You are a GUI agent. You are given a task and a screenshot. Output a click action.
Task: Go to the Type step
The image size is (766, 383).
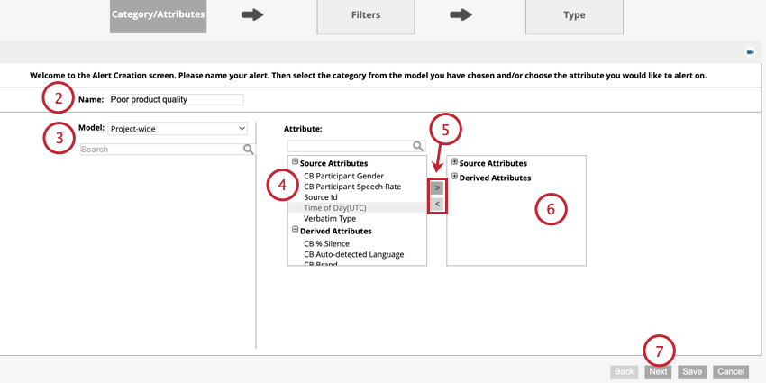[574, 16]
